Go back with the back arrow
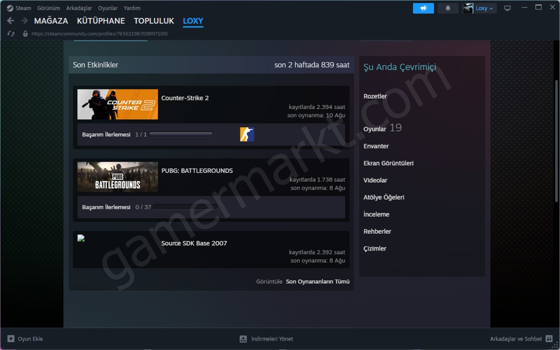This screenshot has width=560, height=350. (10, 21)
